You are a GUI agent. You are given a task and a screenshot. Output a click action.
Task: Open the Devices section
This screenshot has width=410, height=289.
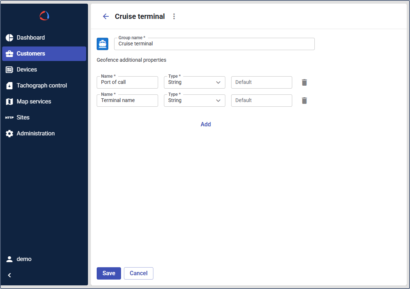[x=27, y=70]
